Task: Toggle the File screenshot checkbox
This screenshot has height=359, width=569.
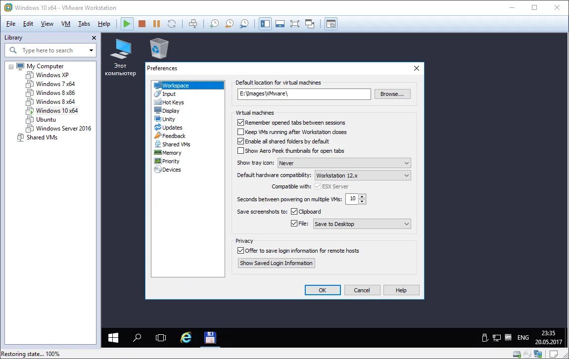Action: pos(294,224)
